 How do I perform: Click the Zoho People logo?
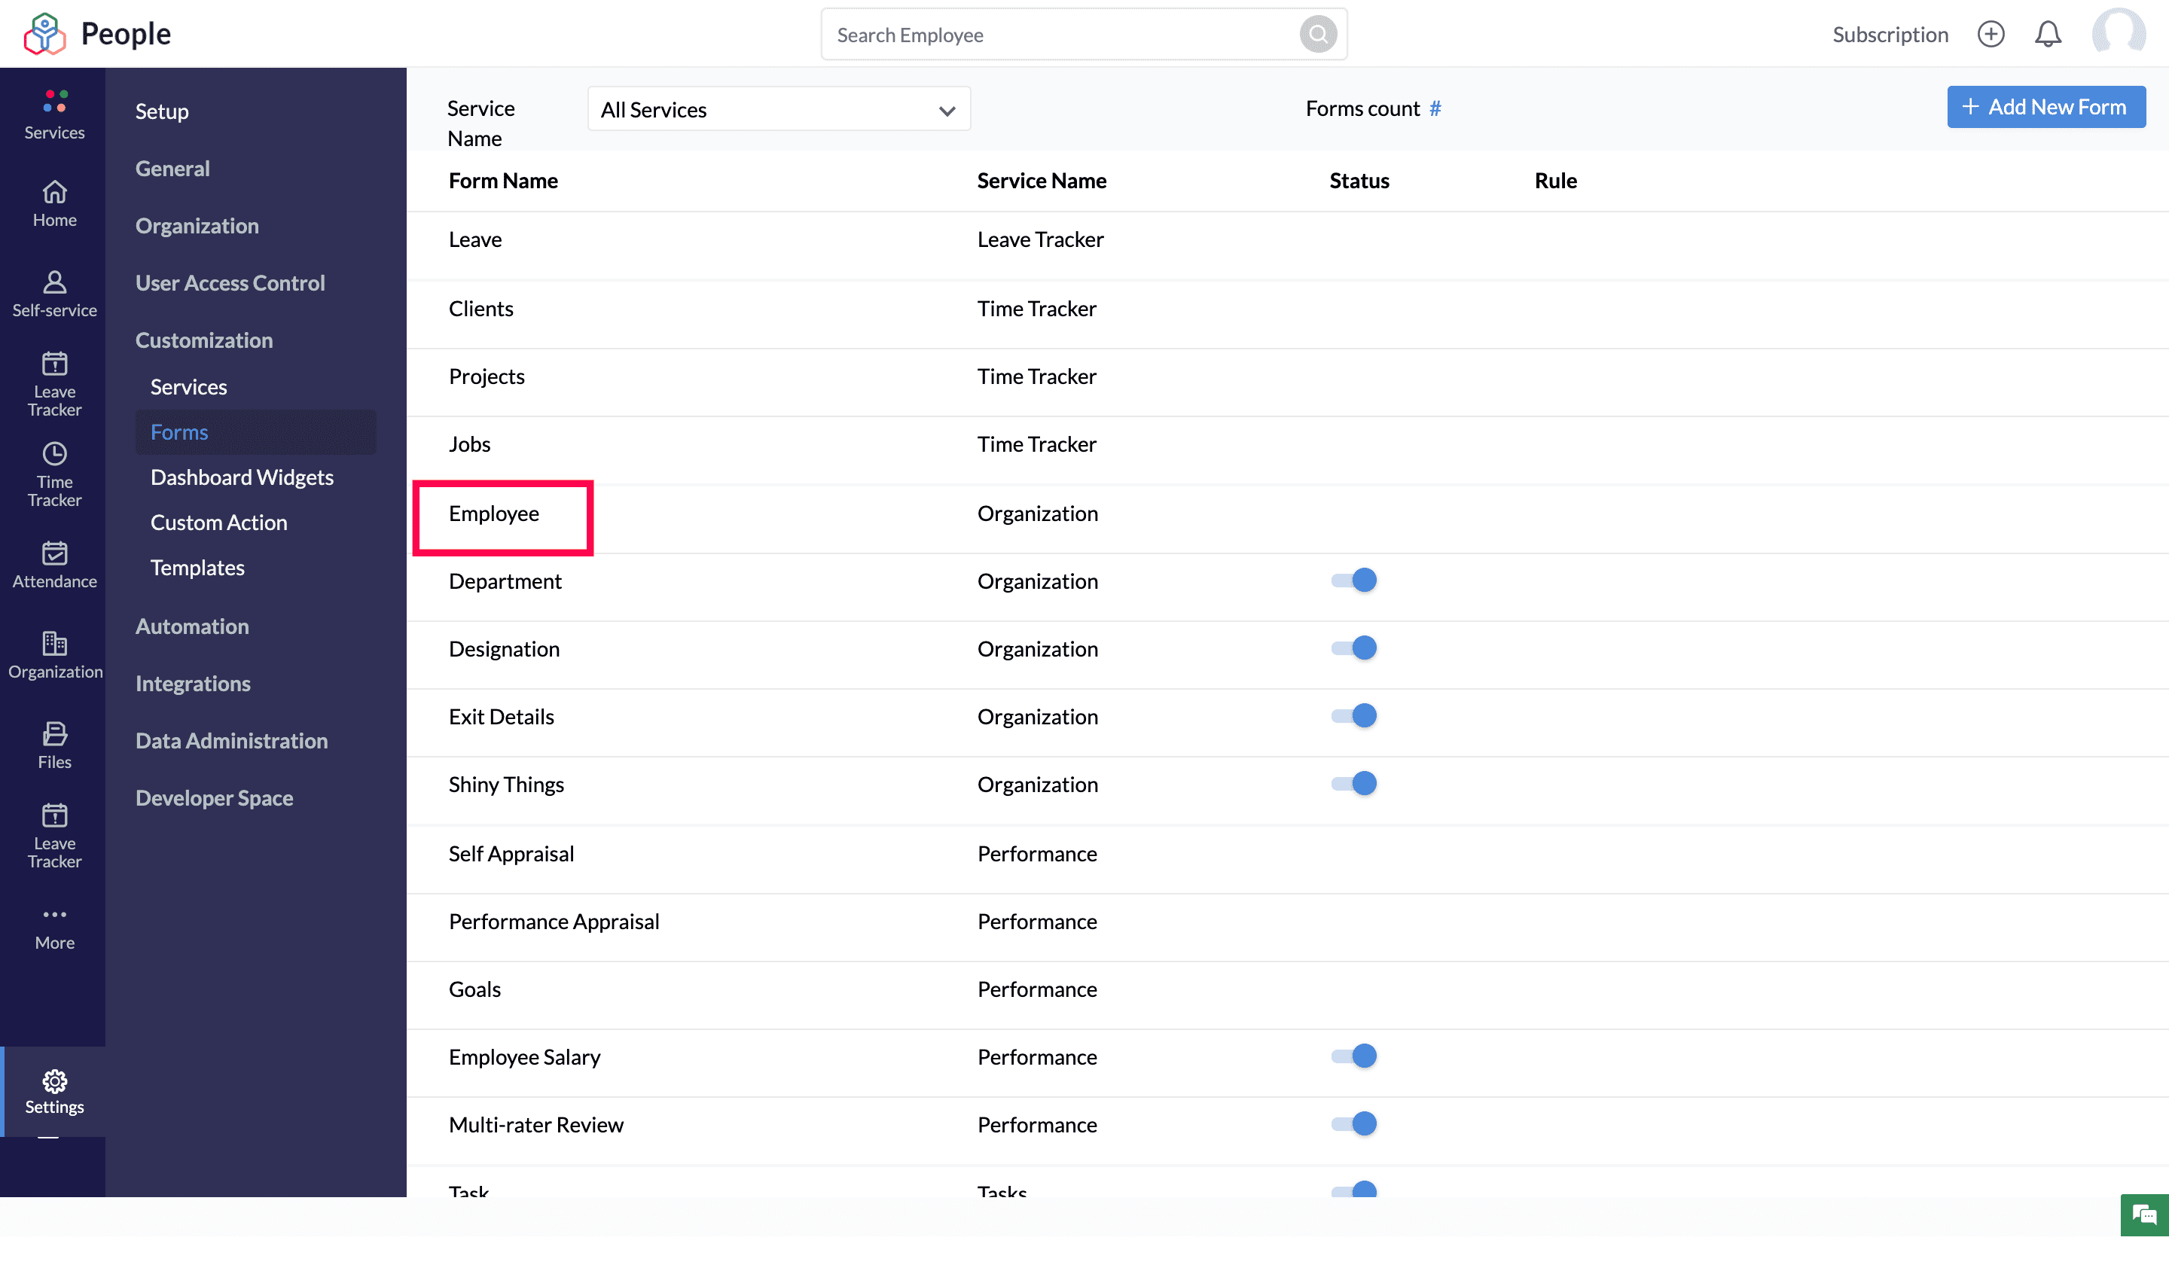(96, 34)
